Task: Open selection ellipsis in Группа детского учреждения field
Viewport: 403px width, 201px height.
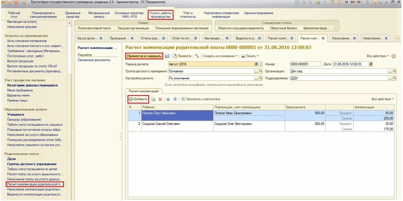Action: (x=256, y=71)
